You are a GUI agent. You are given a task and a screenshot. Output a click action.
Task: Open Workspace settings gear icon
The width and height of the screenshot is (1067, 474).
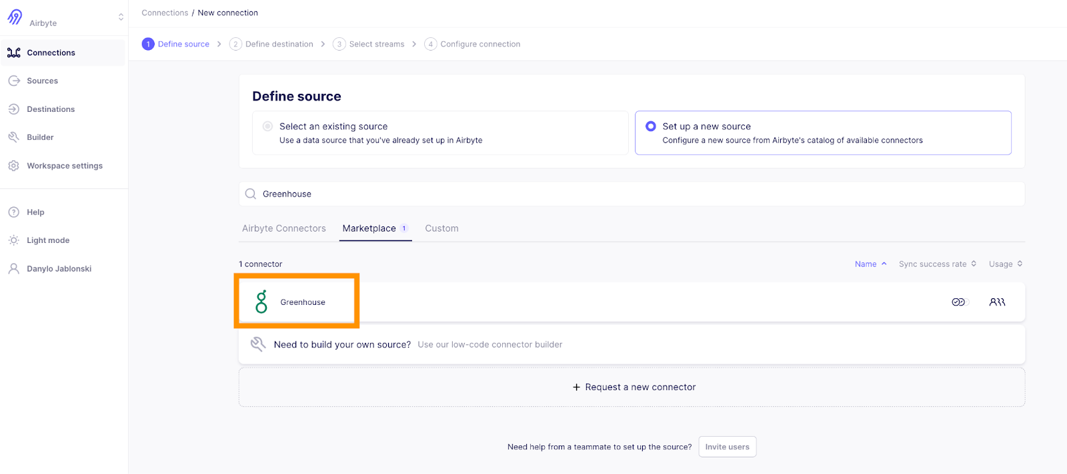[14, 166]
